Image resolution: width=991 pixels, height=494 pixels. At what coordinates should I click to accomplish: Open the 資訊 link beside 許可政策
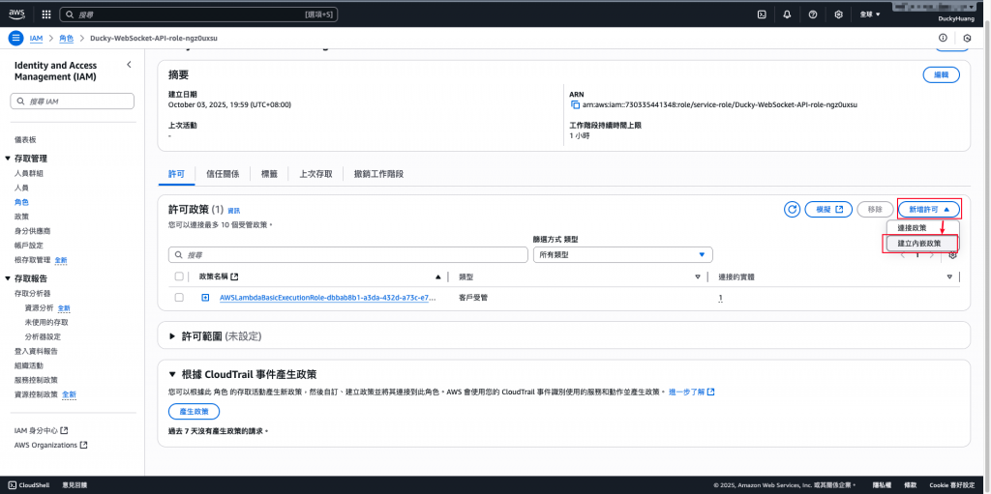[x=234, y=211]
